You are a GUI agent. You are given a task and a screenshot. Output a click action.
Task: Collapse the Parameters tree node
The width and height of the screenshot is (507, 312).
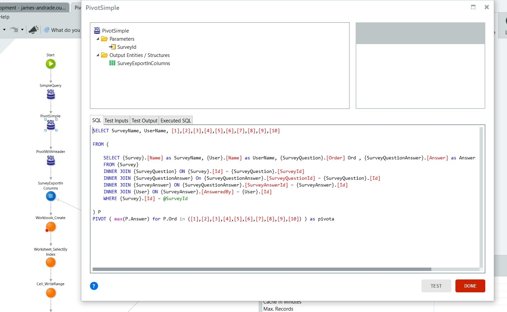pyautogui.click(x=98, y=39)
